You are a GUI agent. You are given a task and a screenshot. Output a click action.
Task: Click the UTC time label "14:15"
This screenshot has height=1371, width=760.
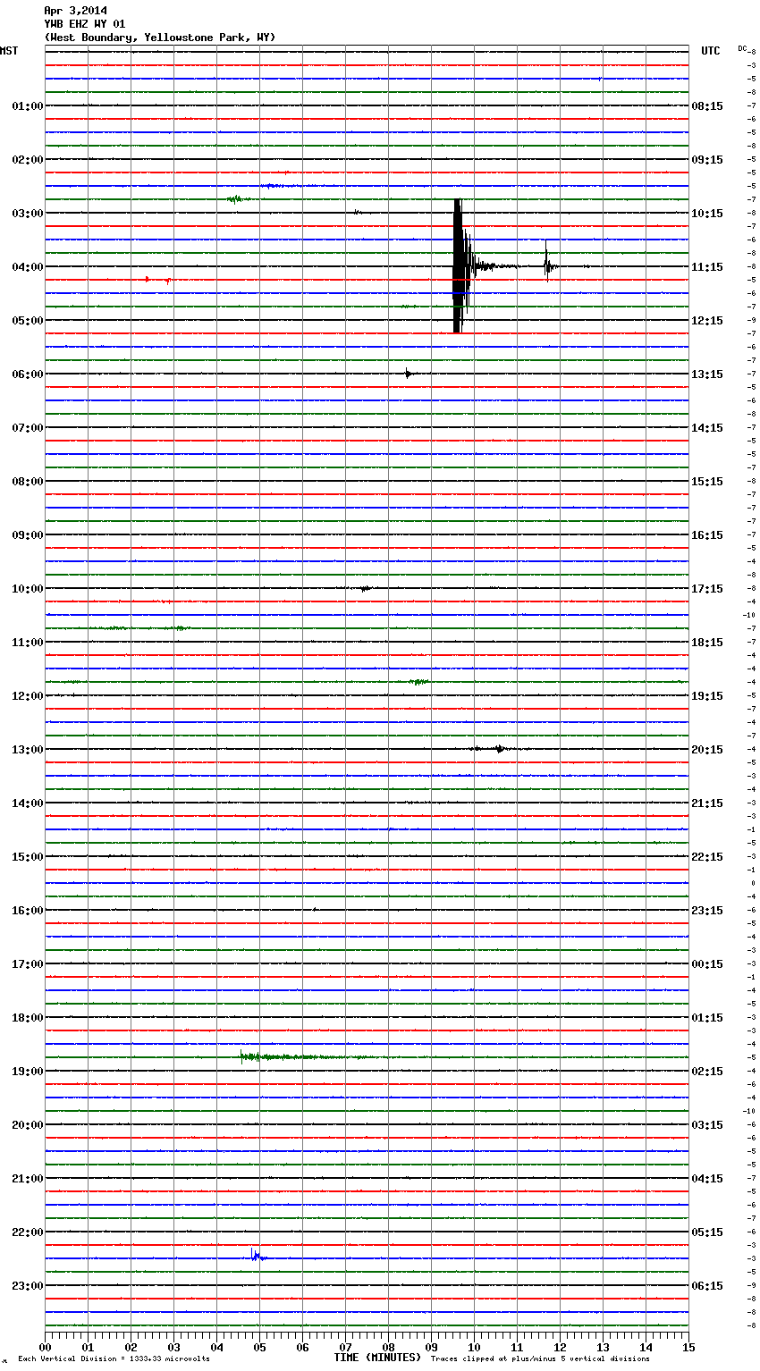pyautogui.click(x=707, y=428)
